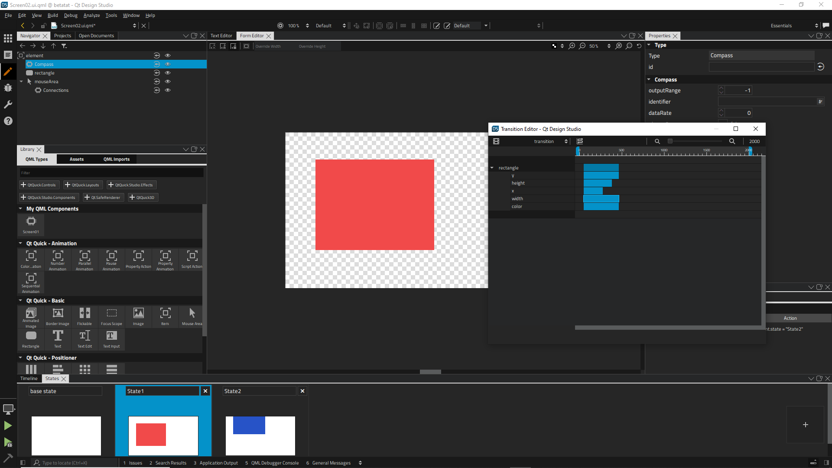Collapse the Qt Quick - Animation section

tap(20, 244)
